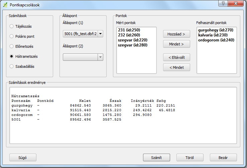This screenshot has width=247, height=168.
Task: Choose Szabadállás calculation type
Action: pyautogui.click(x=12, y=66)
